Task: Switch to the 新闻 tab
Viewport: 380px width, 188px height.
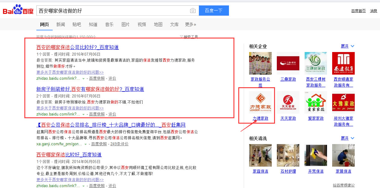Action: (x=60, y=24)
